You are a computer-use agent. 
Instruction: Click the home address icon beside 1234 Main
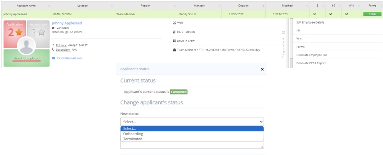[53, 28]
